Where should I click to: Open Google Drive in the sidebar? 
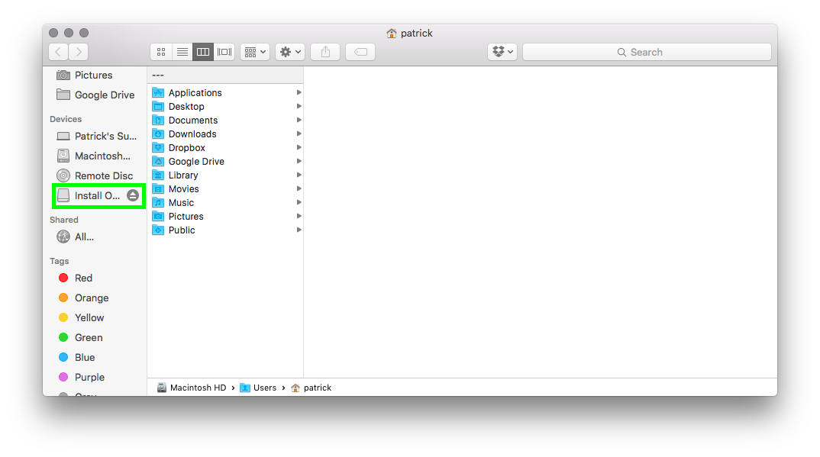[x=95, y=95]
